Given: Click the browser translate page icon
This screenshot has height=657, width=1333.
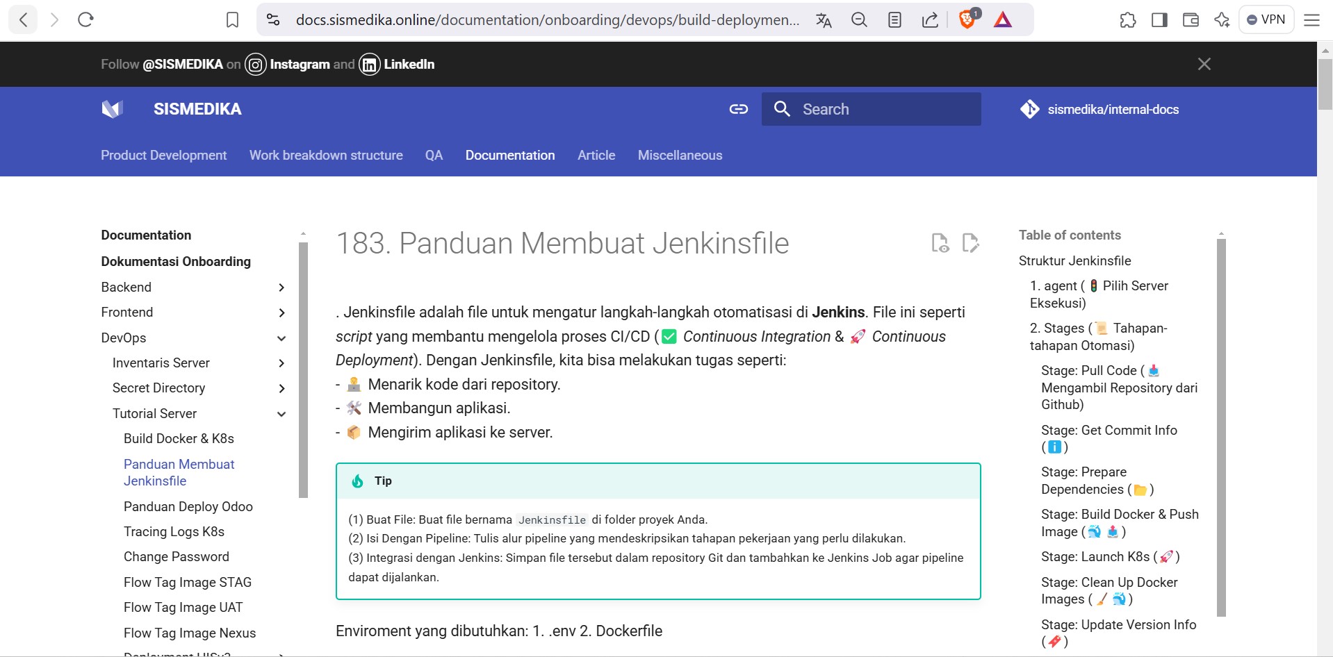Looking at the screenshot, I should point(824,20).
